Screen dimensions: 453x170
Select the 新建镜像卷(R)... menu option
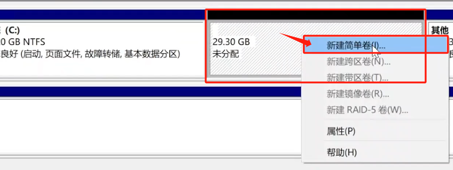coord(358,93)
